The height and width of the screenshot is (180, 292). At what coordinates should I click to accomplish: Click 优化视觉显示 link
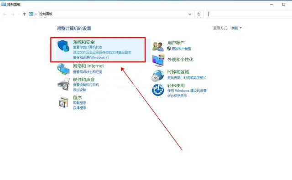click(x=177, y=96)
